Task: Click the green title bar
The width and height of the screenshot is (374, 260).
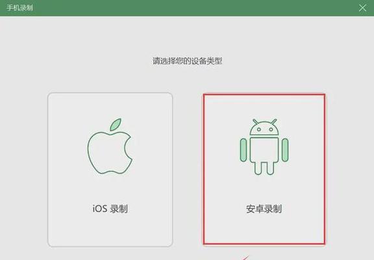Action: 187,8
